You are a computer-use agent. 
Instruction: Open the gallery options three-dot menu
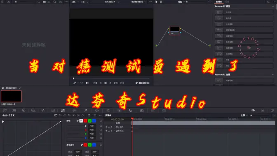pyautogui.click(x=66, y=2)
